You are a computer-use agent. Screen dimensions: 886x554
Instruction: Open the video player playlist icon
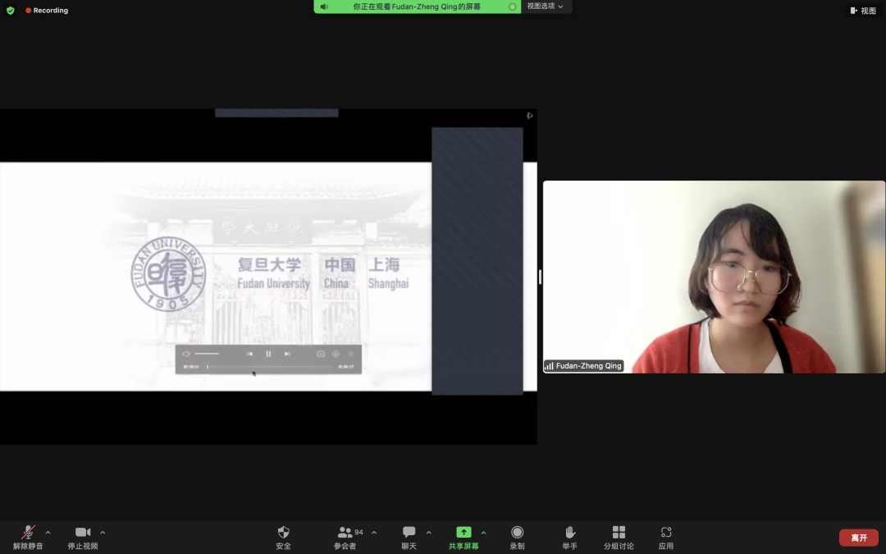tap(351, 354)
